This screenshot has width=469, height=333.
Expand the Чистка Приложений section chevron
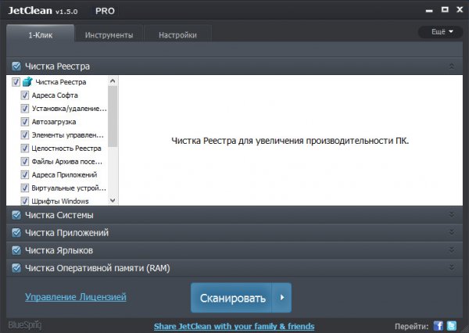tap(452, 232)
